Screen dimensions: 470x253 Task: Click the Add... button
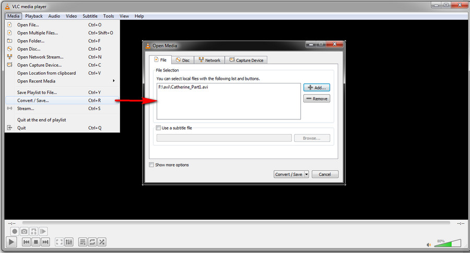pos(317,88)
